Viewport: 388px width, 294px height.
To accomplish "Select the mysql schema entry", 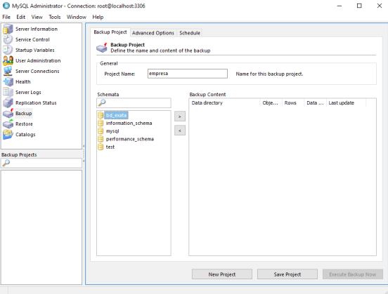I will tap(112, 131).
